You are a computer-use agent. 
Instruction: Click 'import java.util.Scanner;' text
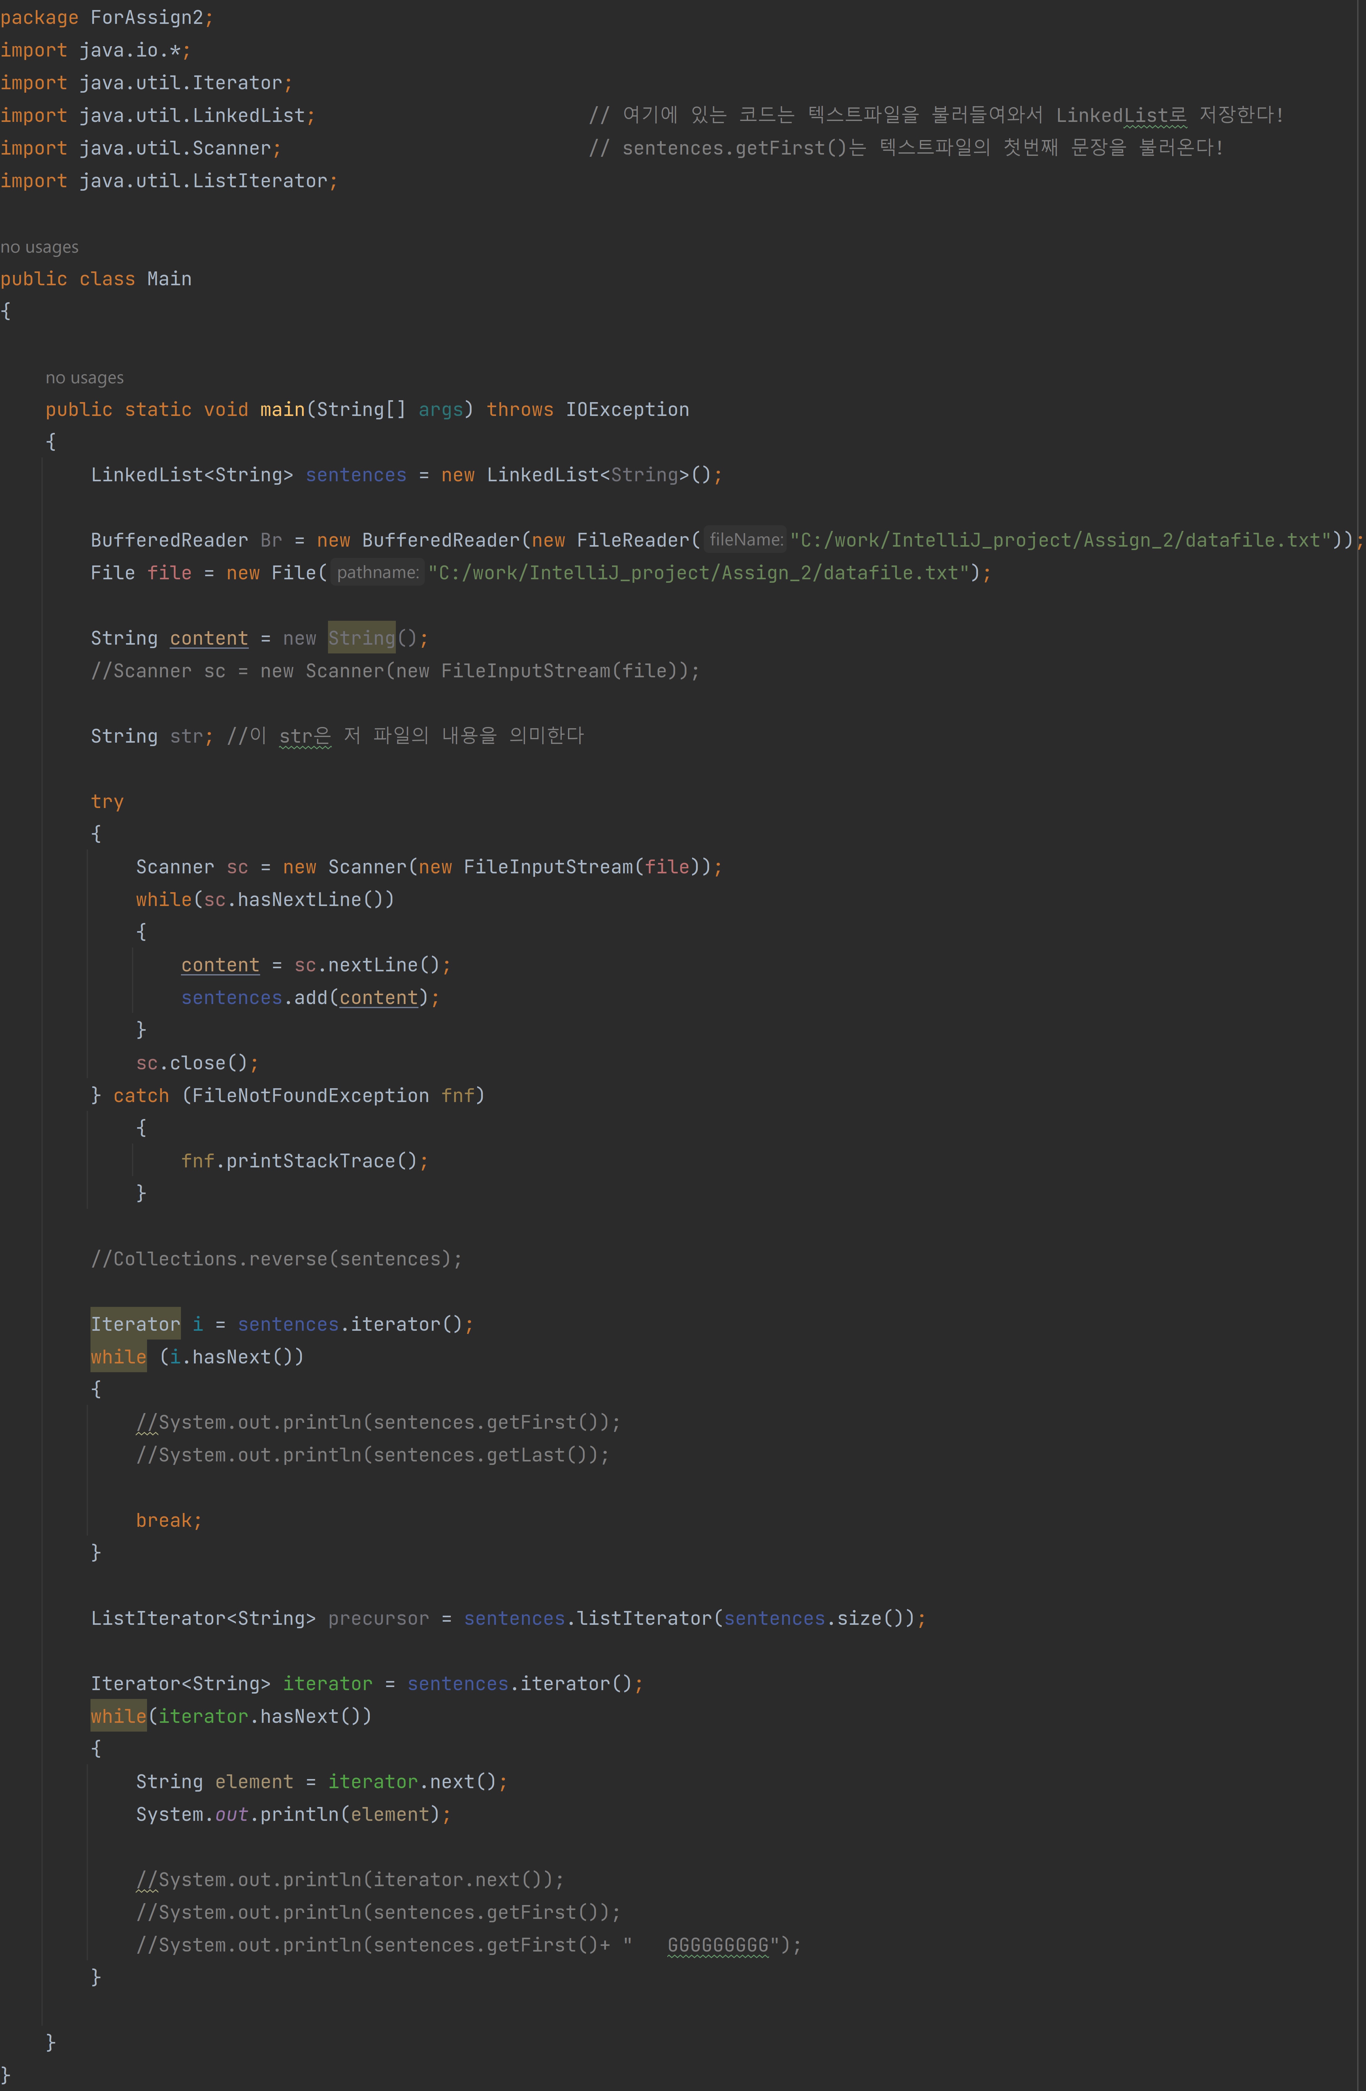click(140, 149)
